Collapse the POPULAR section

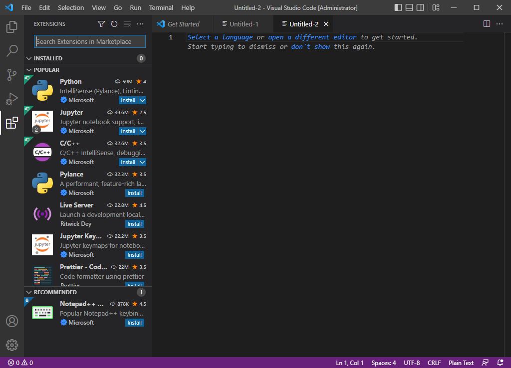(29, 70)
